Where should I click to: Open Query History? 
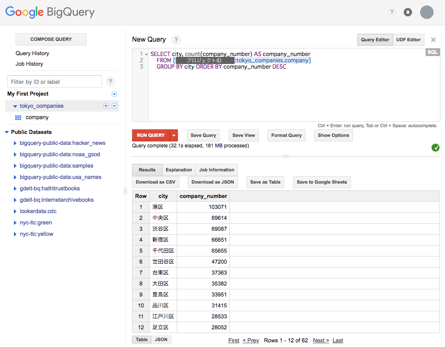tap(32, 53)
